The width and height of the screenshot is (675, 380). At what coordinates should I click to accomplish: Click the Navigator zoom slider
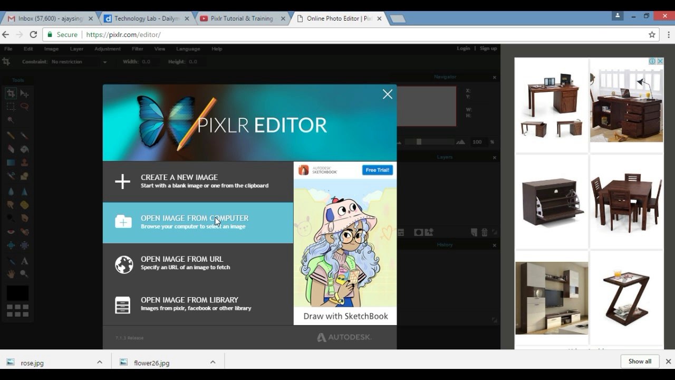point(429,142)
